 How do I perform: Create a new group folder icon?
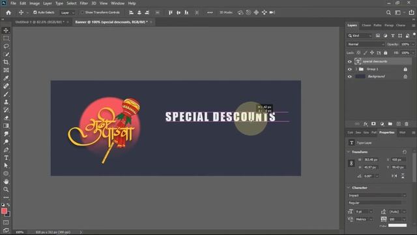tap(390, 124)
